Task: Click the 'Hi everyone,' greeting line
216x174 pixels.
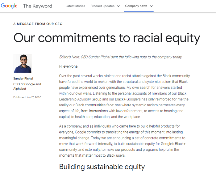Action: [69, 66]
